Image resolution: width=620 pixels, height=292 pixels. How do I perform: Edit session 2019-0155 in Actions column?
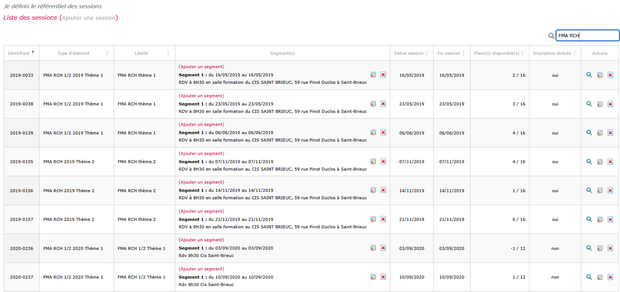click(x=600, y=162)
